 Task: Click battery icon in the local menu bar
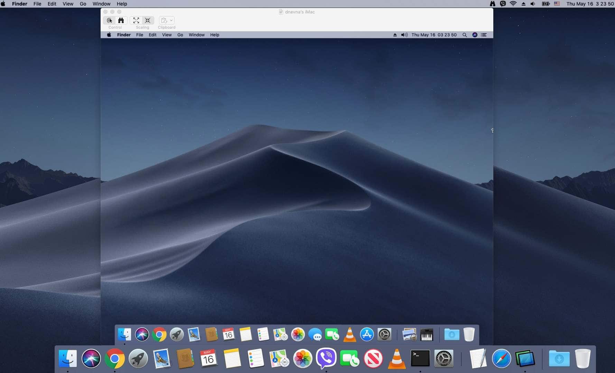coord(546,4)
